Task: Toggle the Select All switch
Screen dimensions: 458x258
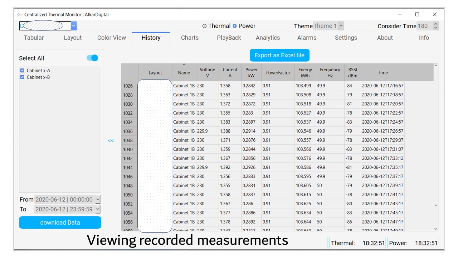Action: 92,58
